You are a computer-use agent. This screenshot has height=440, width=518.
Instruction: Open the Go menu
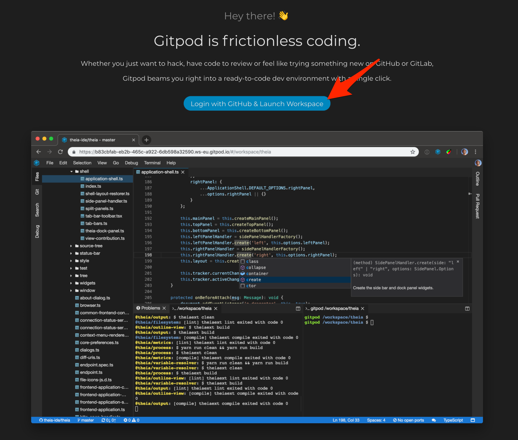pos(116,163)
